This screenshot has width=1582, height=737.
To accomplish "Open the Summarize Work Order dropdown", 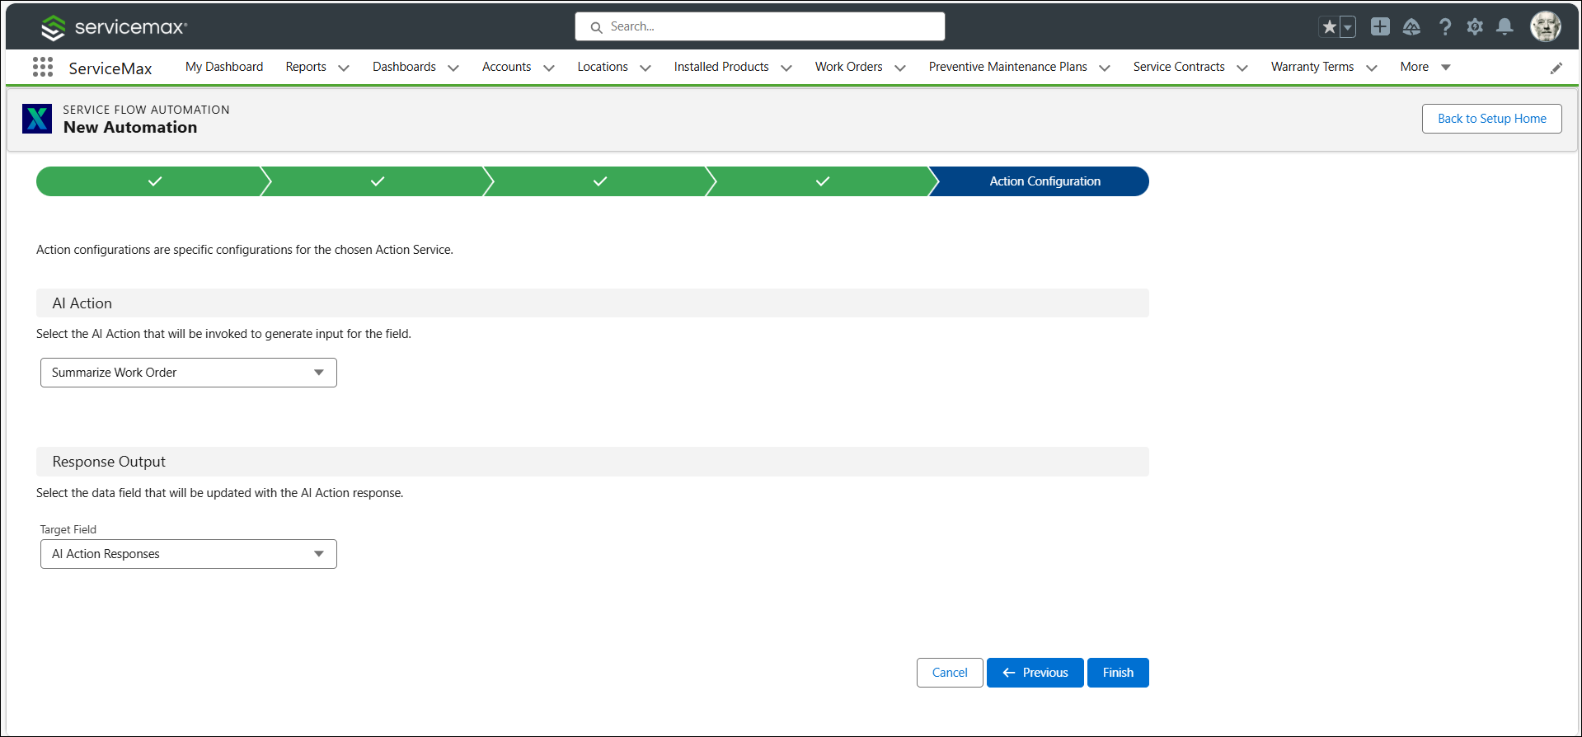I will [x=189, y=373].
